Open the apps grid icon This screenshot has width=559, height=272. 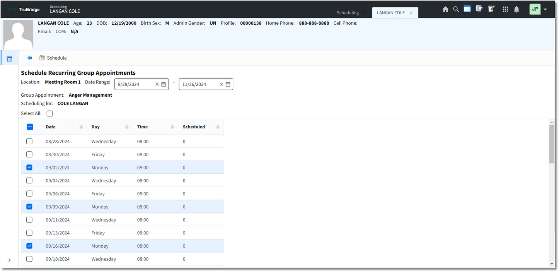pos(505,10)
